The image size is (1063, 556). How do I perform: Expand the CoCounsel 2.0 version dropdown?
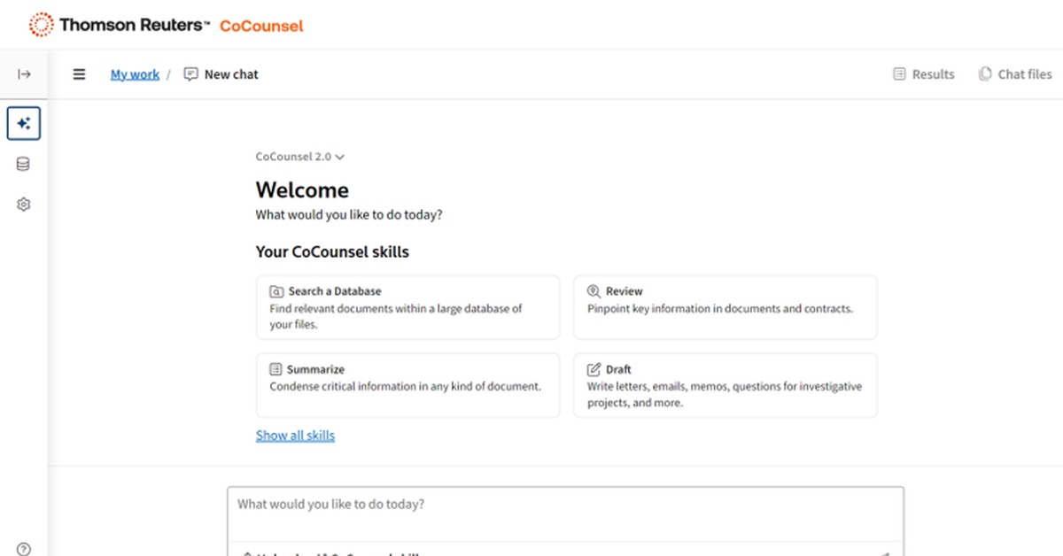click(x=300, y=157)
